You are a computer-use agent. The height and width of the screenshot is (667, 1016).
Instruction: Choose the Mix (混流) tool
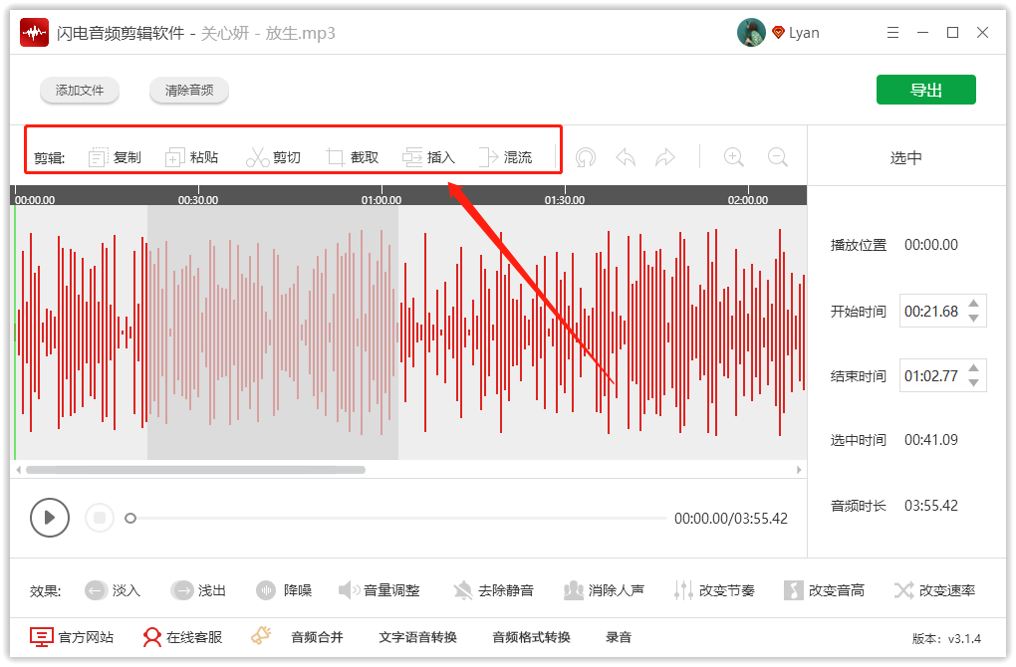[x=505, y=157]
